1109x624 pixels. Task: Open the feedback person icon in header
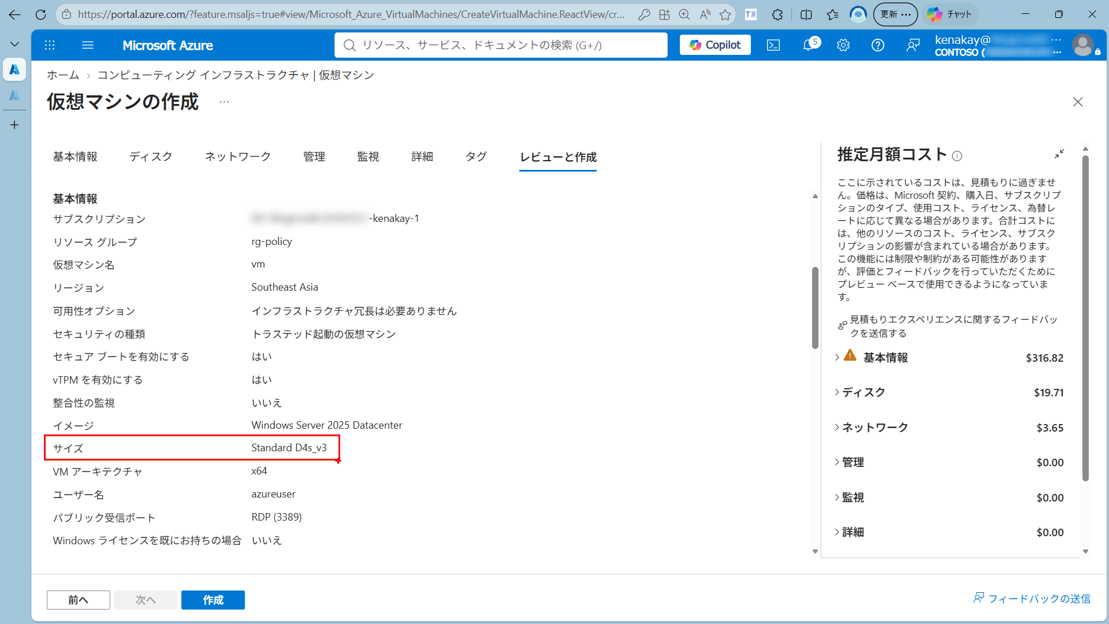[x=913, y=45]
